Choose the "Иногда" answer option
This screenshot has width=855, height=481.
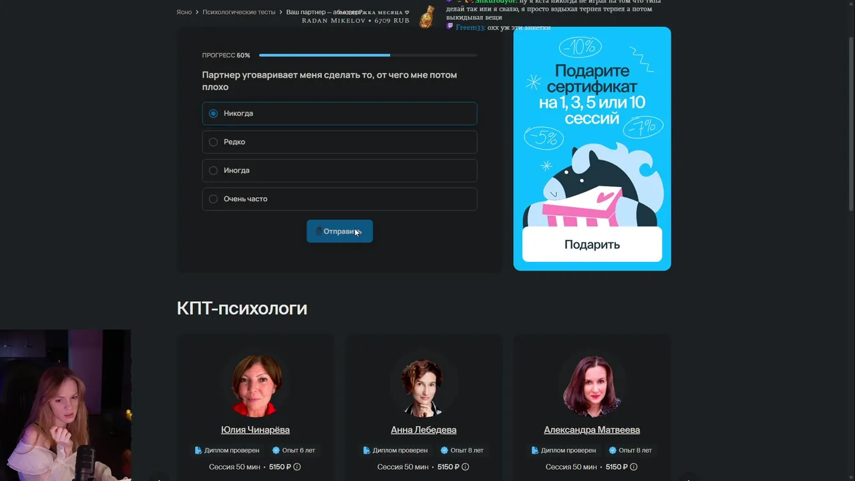pyautogui.click(x=339, y=170)
